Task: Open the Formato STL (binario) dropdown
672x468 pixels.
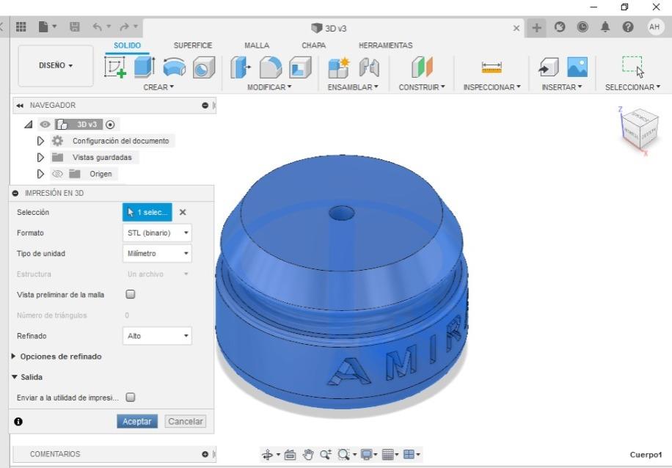Action: pos(157,233)
